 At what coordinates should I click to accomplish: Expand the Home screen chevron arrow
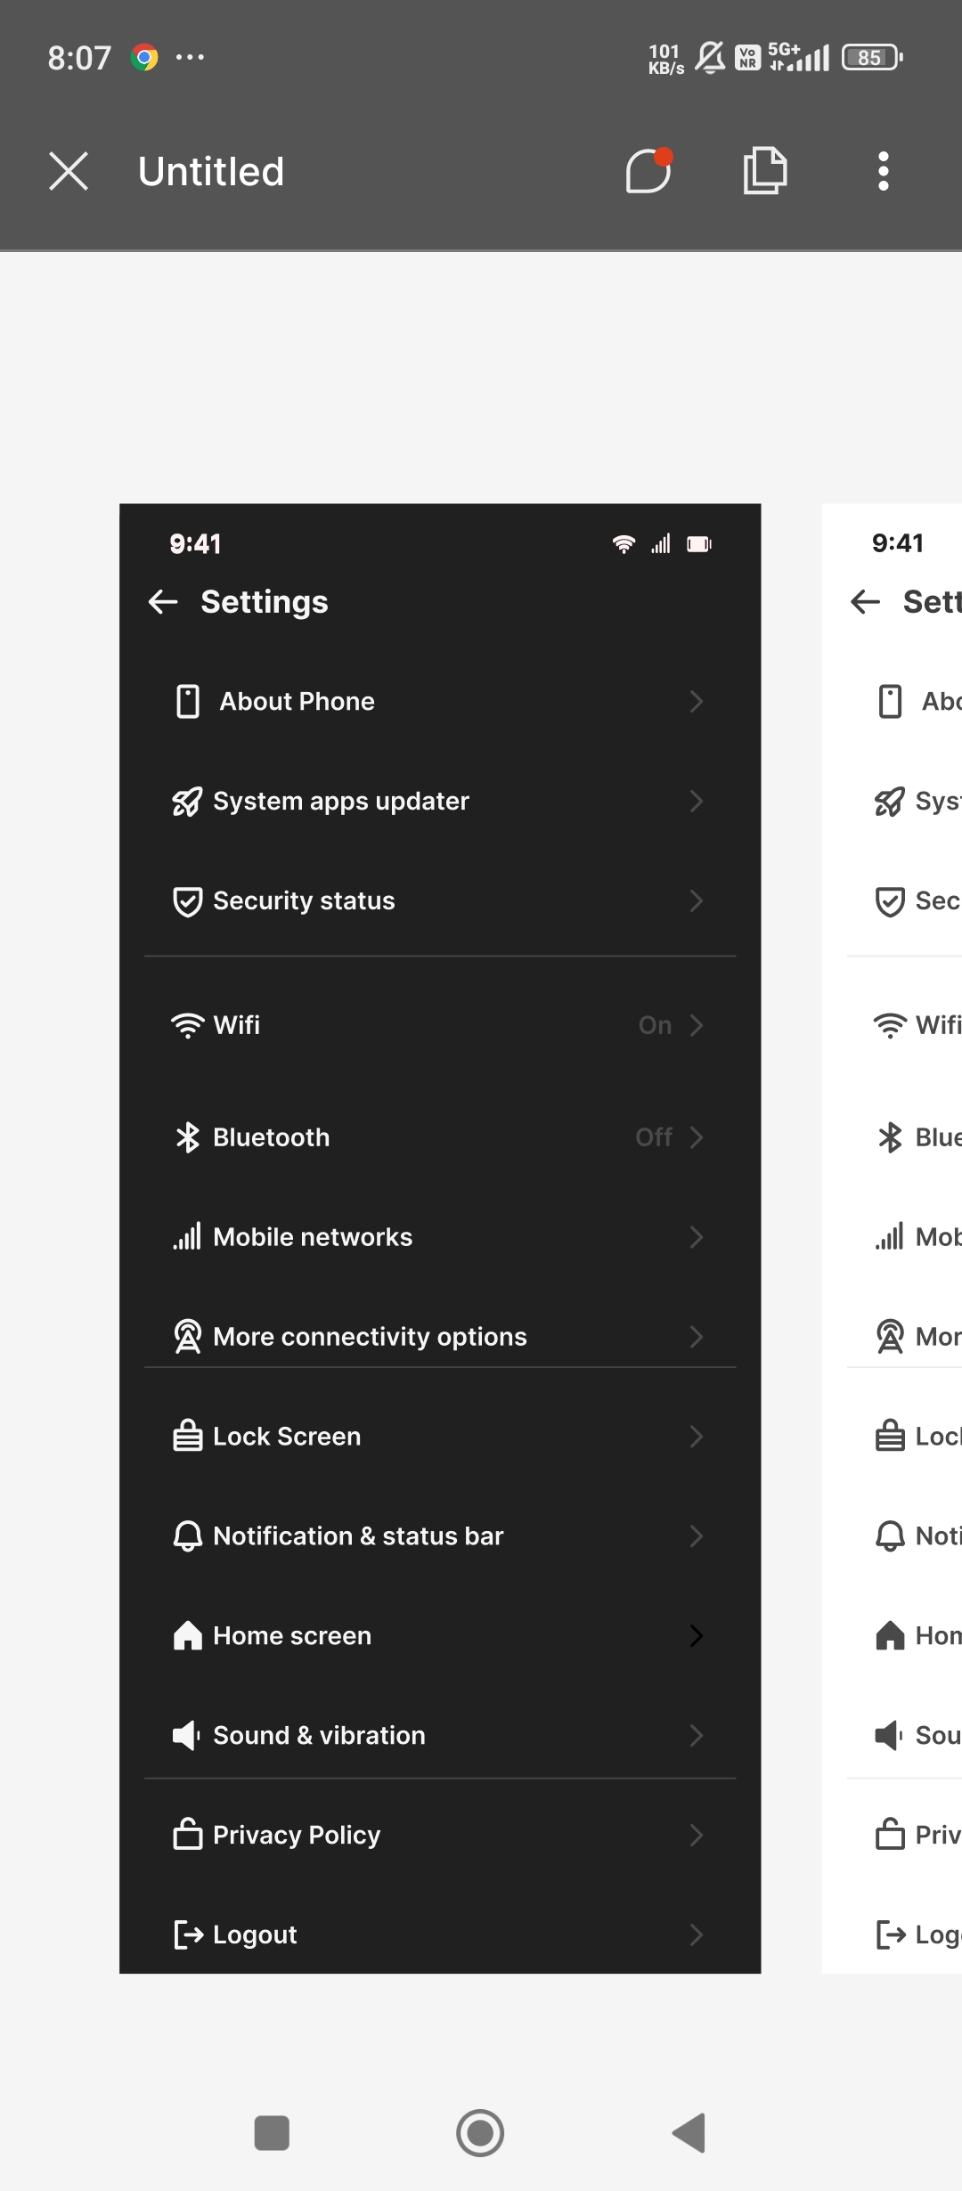[x=697, y=1636]
